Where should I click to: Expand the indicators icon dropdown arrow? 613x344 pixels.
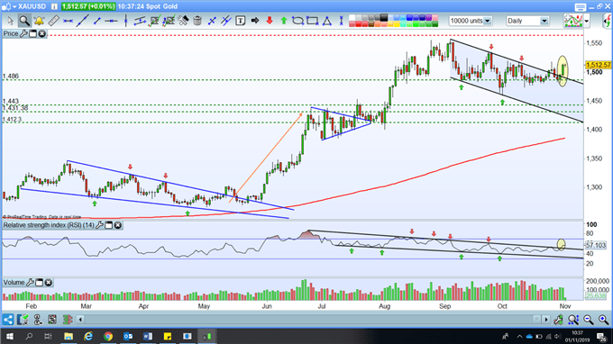click(587, 21)
